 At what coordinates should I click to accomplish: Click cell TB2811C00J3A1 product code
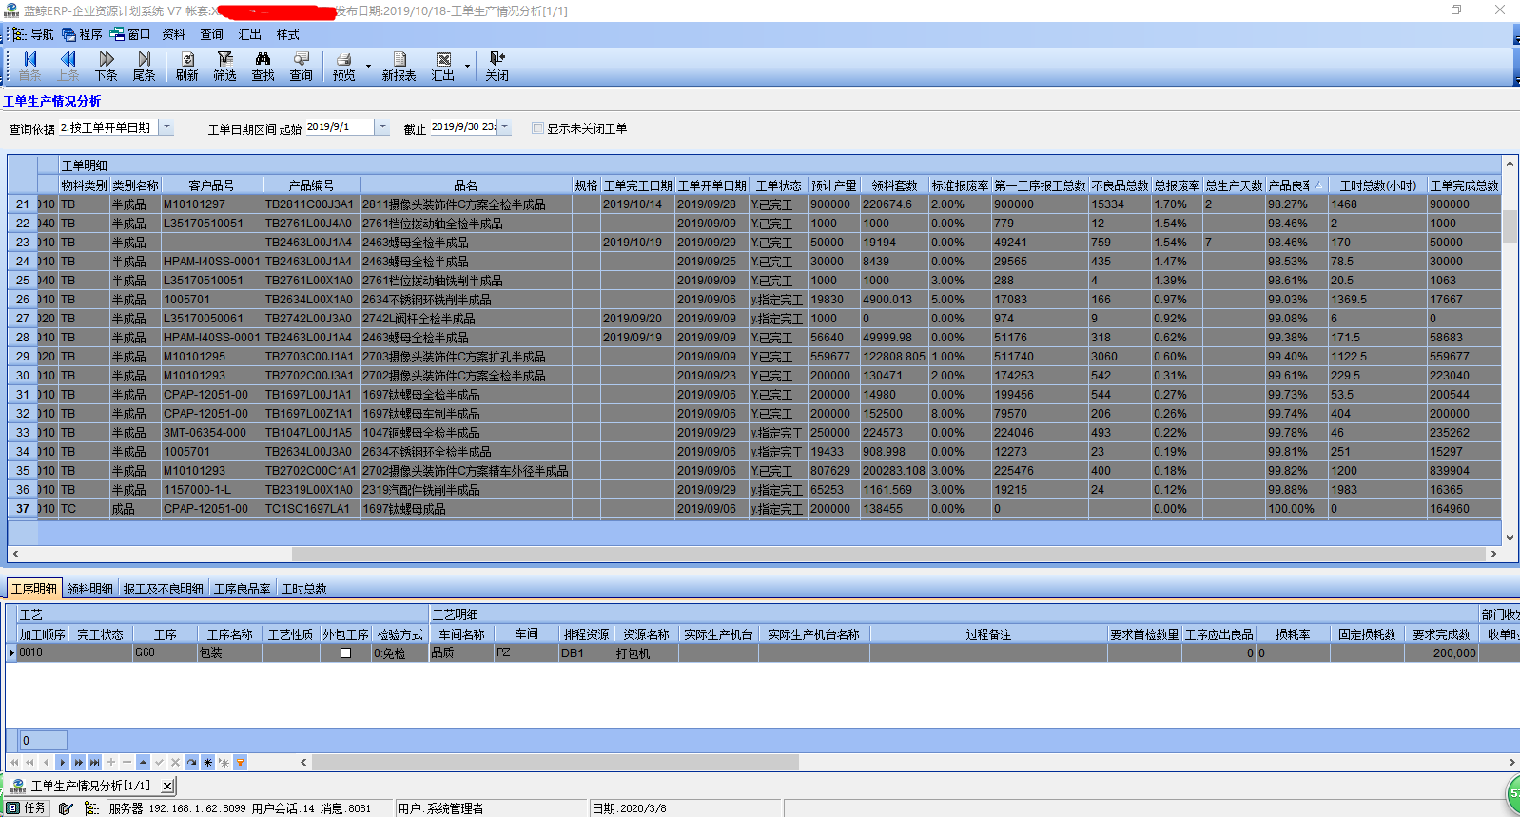[x=310, y=204]
